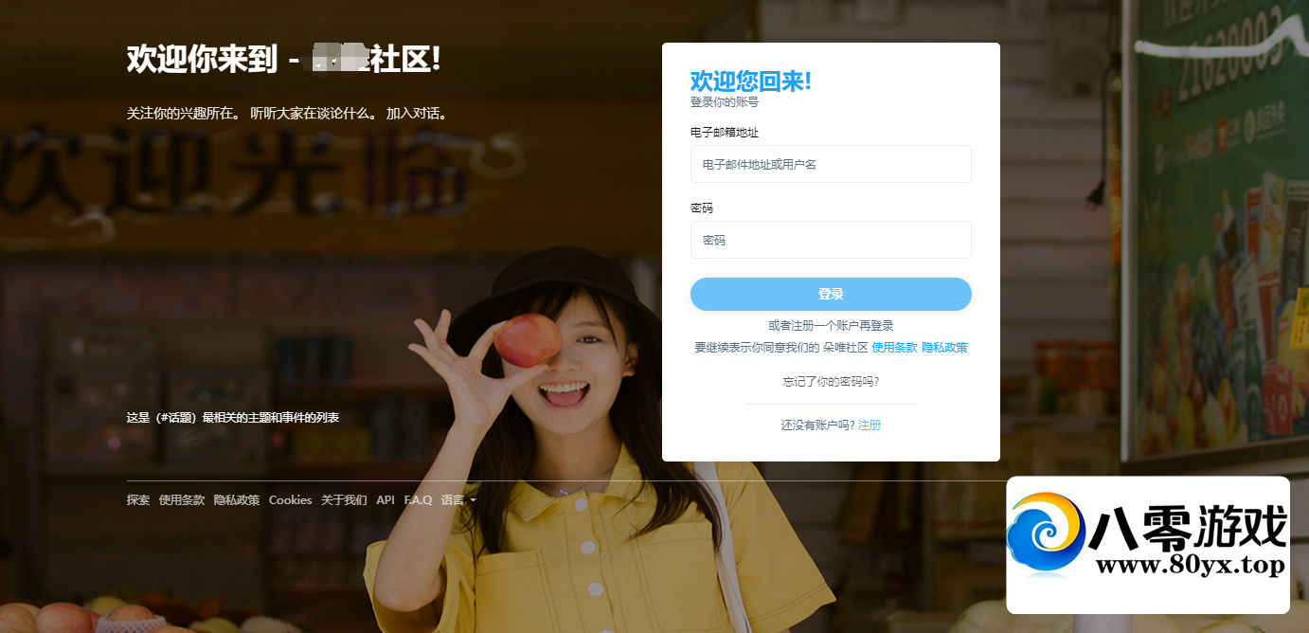Open the Cookies footer link
The image size is (1309, 633).
pyautogui.click(x=290, y=500)
